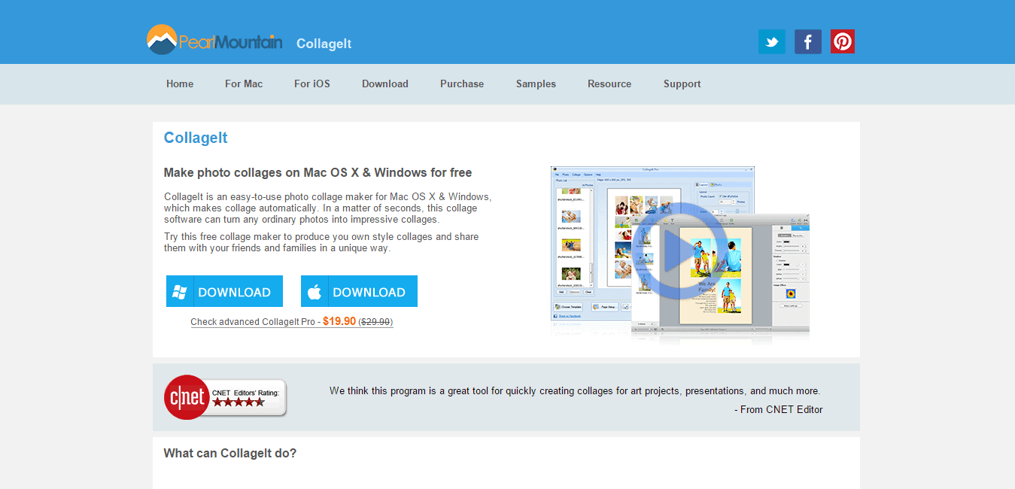Click the '- From CNET Editor' attribution
1015x489 pixels.
(778, 410)
